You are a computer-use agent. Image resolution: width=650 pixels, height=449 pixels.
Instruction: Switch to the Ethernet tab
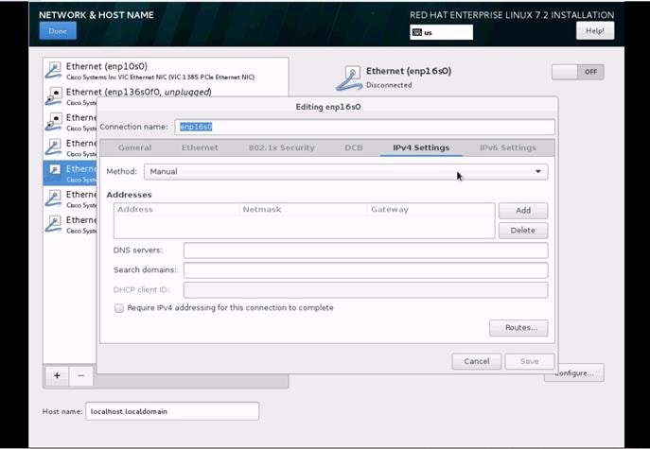[200, 147]
